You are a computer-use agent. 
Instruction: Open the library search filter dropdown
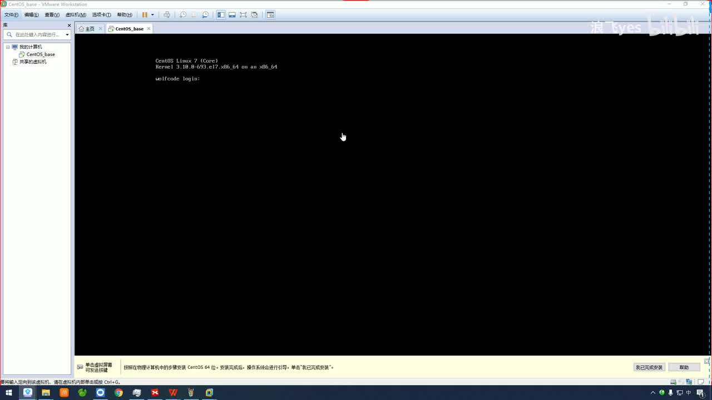pyautogui.click(x=67, y=34)
